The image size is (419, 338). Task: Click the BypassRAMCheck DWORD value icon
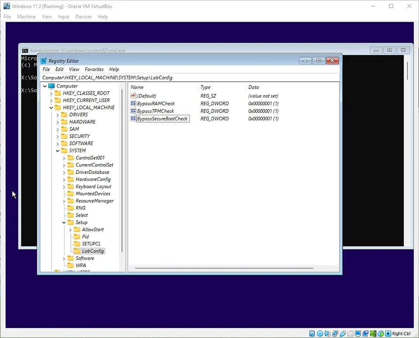pyautogui.click(x=133, y=103)
